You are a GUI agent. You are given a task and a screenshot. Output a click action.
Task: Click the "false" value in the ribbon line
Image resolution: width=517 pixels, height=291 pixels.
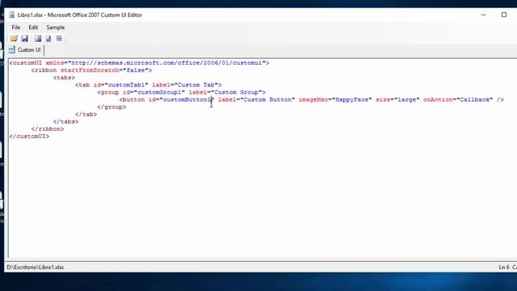[x=136, y=70]
